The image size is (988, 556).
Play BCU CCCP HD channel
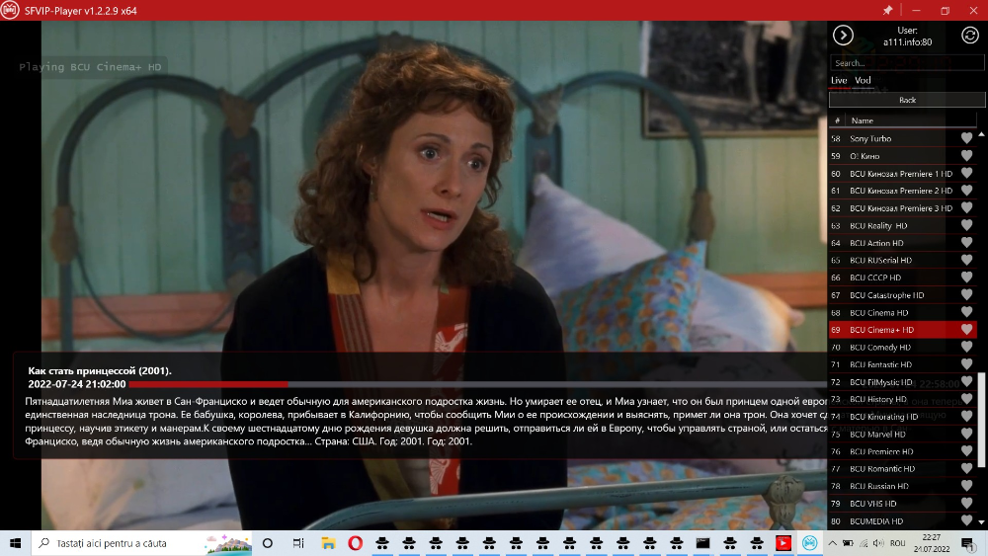902,278
